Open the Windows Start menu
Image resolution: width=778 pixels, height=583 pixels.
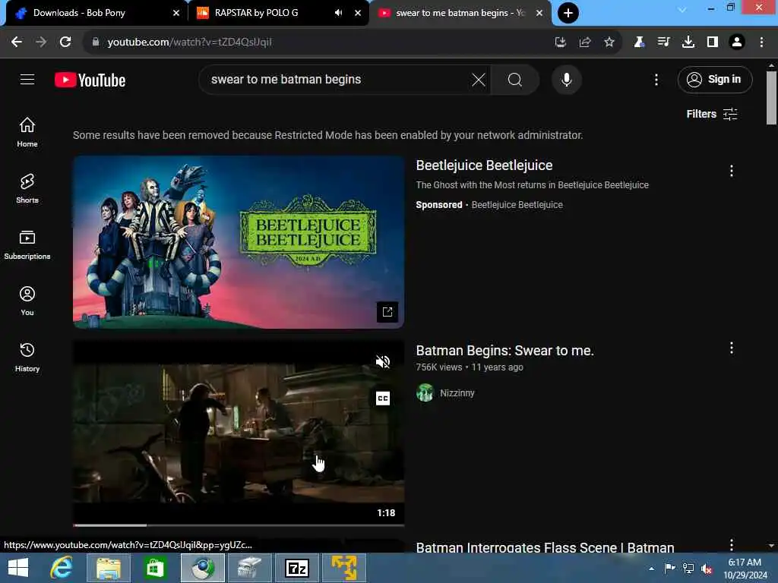point(18,568)
